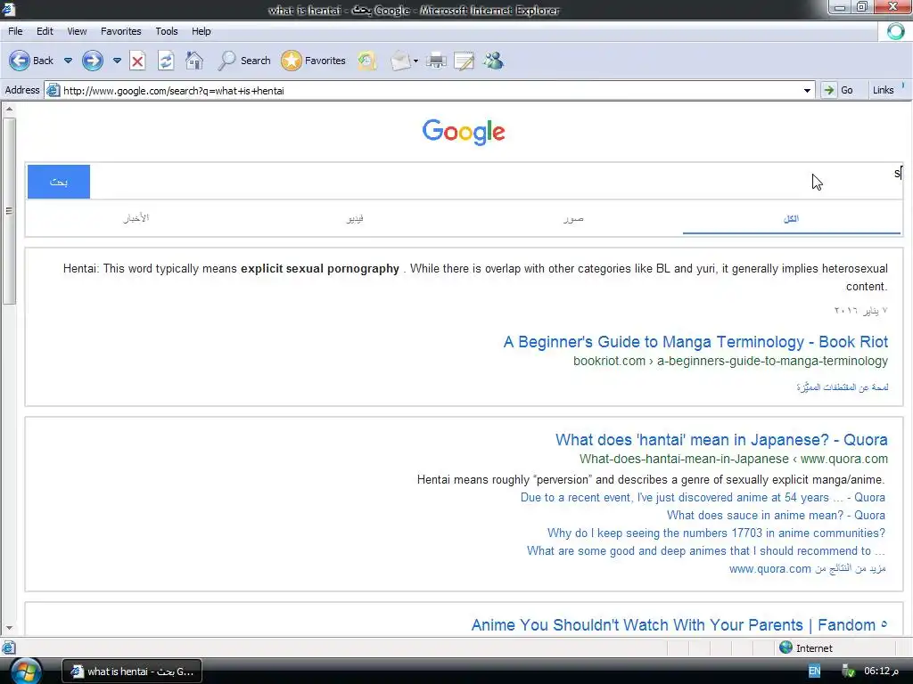The image size is (913, 684).
Task: Click the network tray icon
Action: pyautogui.click(x=849, y=672)
